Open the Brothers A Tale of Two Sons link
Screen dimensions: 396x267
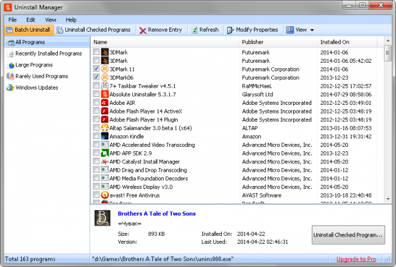pos(157,214)
